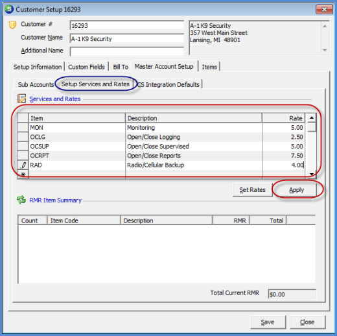Click the Services and Rates notepad icon

21,99
